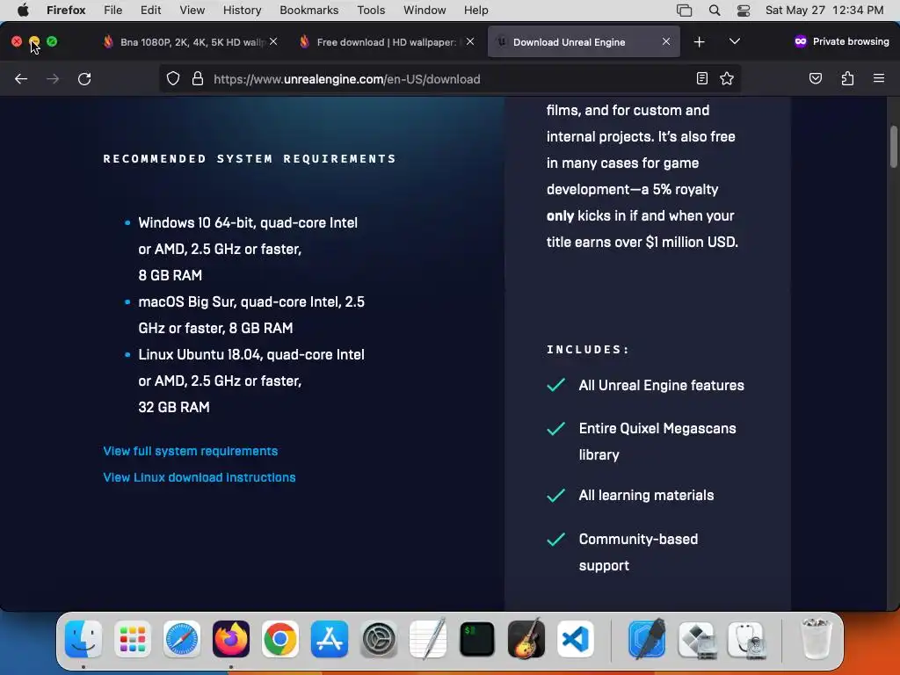The image size is (900, 675).
Task: Launch Safari from the Dock
Action: pos(182,639)
